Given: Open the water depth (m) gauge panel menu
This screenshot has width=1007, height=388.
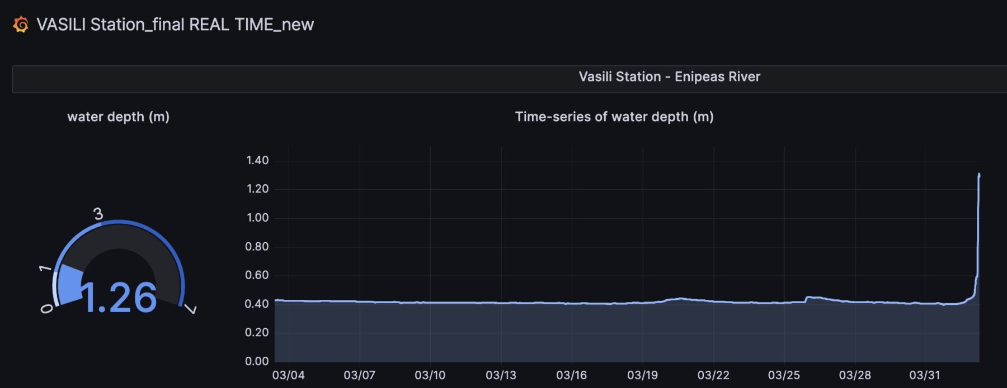Looking at the screenshot, I should 118,117.
